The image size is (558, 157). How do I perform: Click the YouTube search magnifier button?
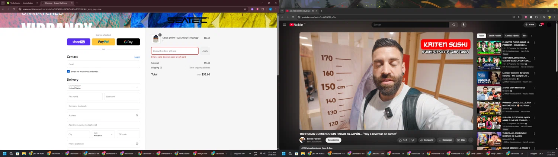point(453,25)
